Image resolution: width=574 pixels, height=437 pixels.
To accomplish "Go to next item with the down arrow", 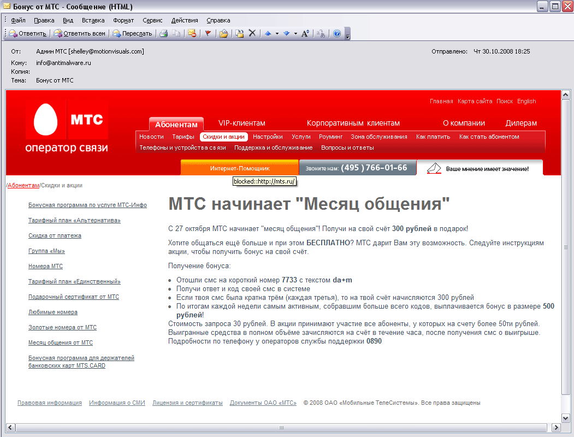I will (287, 33).
